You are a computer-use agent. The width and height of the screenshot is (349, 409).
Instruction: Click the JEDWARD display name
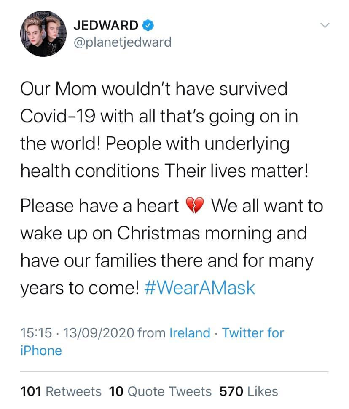106,25
